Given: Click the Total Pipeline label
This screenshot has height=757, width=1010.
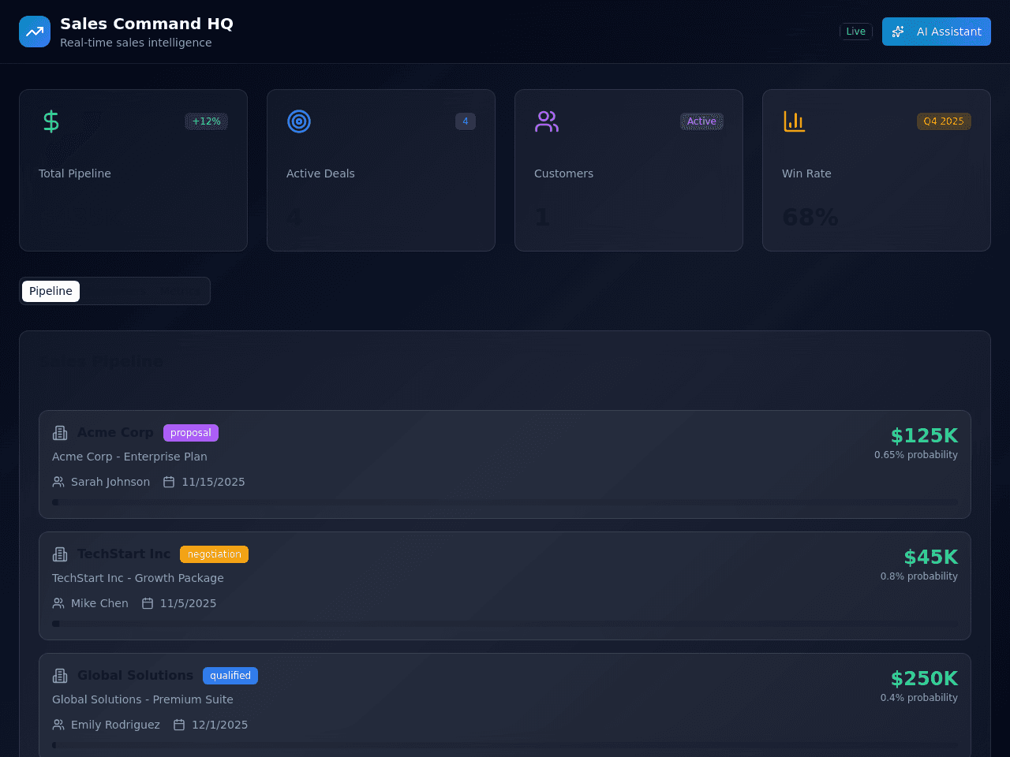Looking at the screenshot, I should (x=75, y=173).
